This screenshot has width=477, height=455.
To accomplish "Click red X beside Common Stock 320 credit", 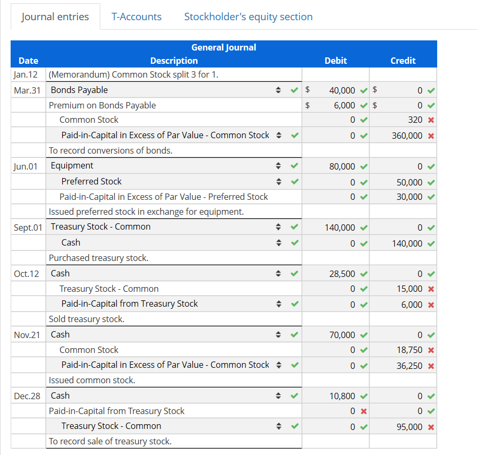I will click(430, 120).
